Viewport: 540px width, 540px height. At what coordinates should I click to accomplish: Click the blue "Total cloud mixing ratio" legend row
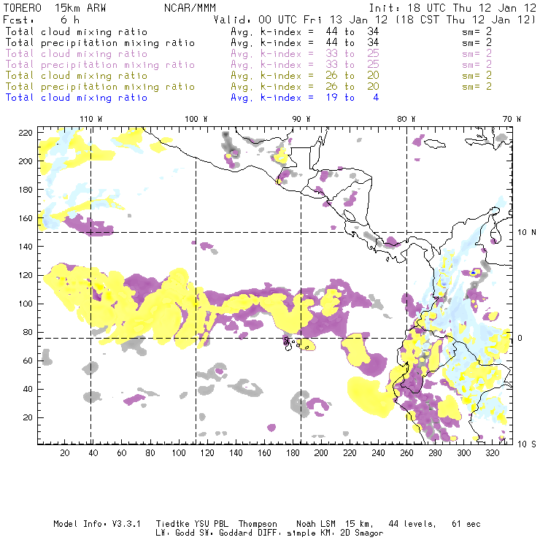click(192, 98)
